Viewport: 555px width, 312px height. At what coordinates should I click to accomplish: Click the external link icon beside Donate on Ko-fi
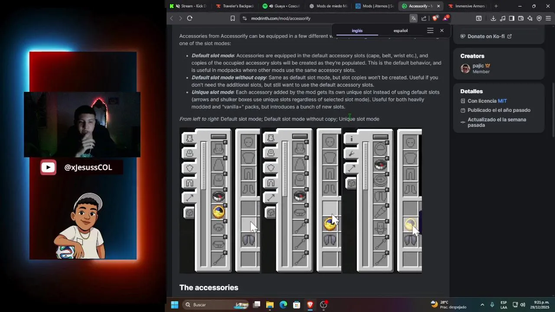click(509, 36)
